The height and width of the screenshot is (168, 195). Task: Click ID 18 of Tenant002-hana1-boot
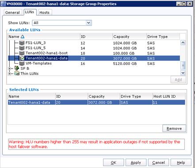pos(83,53)
